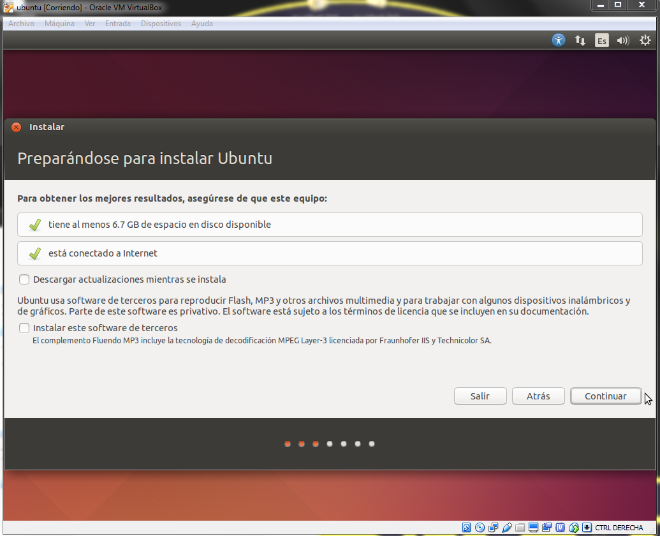Open the sound volume indicator
The image size is (660, 536).
coord(623,40)
